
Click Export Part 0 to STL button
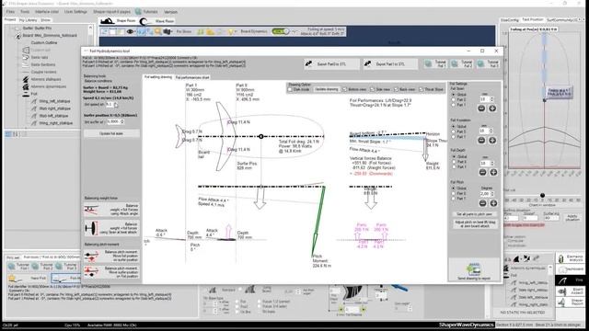coord(331,64)
